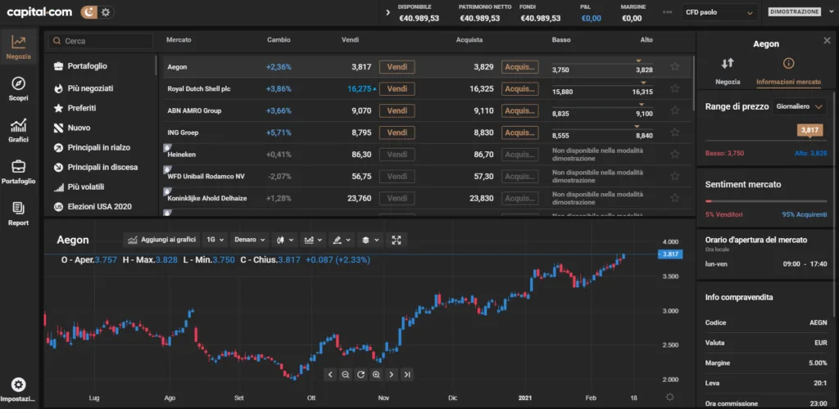Expand chart to fullscreen
The width and height of the screenshot is (839, 409).
coord(397,240)
